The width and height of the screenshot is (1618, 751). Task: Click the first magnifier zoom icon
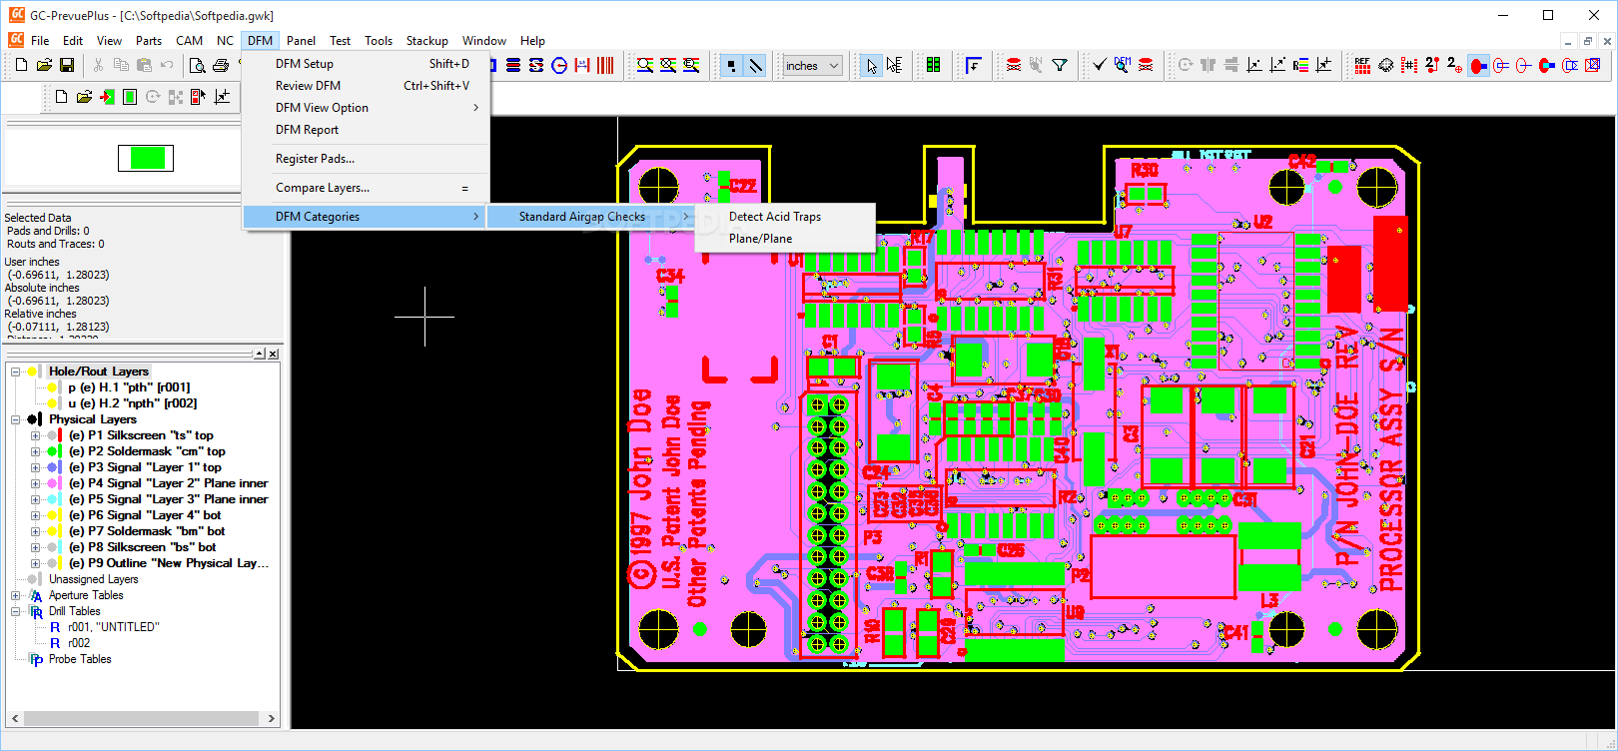(x=645, y=65)
